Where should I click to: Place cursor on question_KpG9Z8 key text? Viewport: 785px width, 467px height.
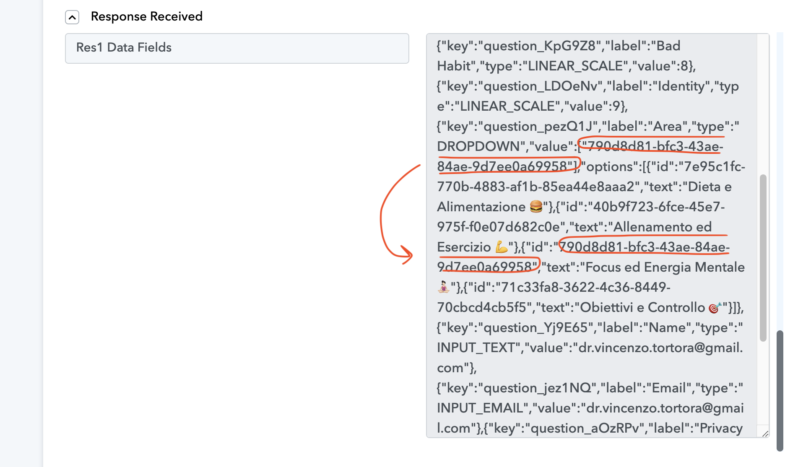pos(540,46)
